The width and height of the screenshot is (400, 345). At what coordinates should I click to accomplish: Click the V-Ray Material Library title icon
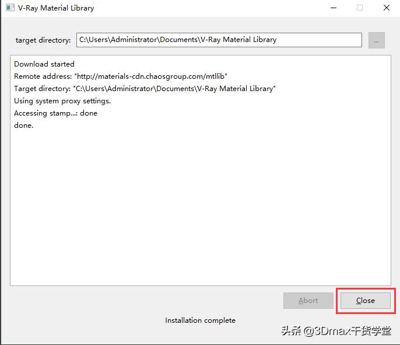(10, 8)
